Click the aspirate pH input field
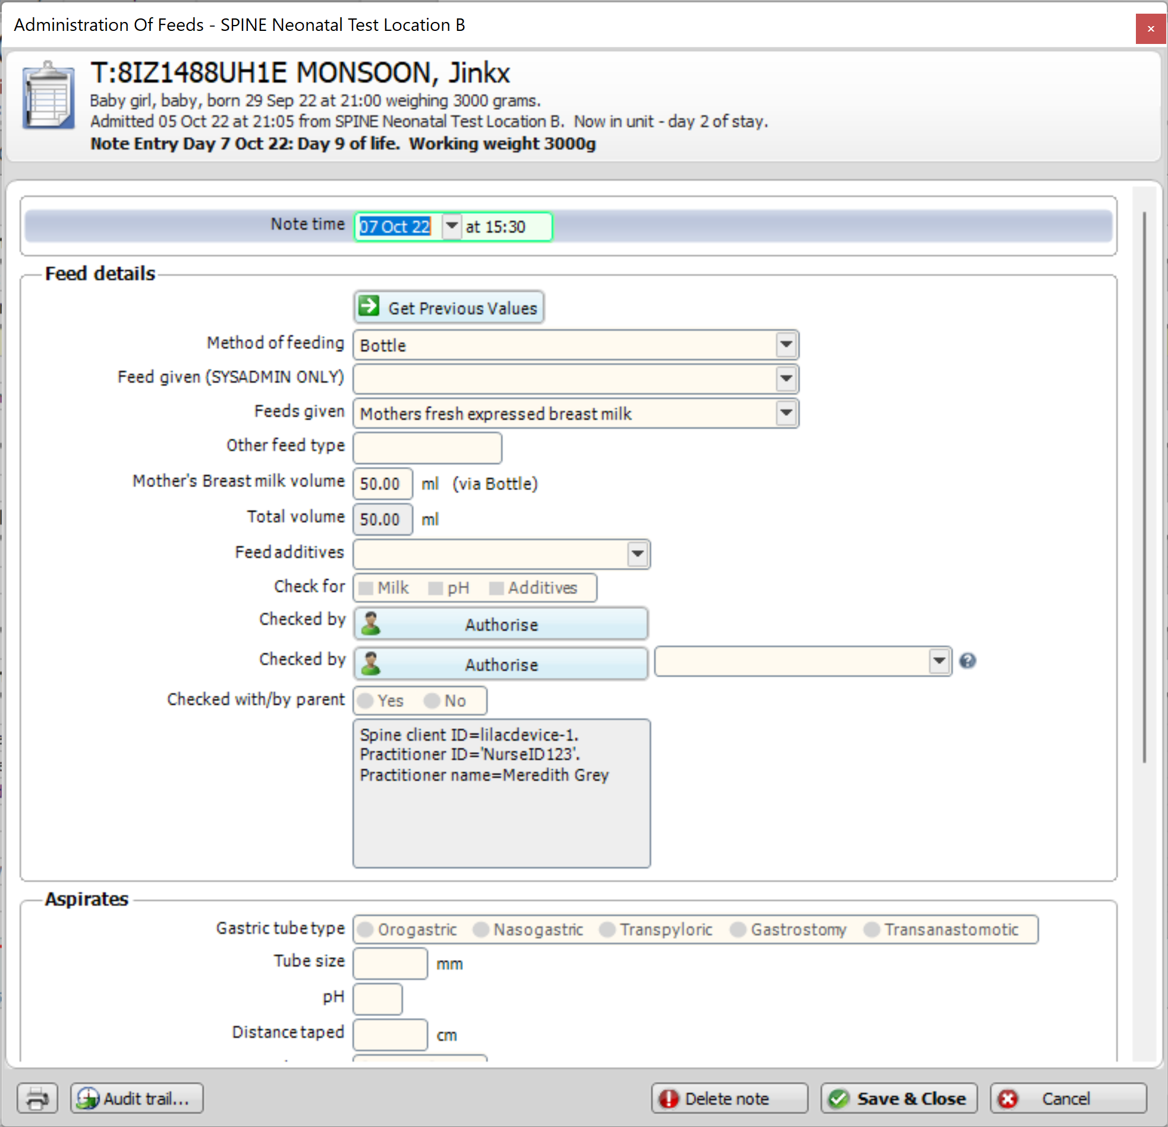Screen dimensions: 1168x1127 (x=378, y=999)
